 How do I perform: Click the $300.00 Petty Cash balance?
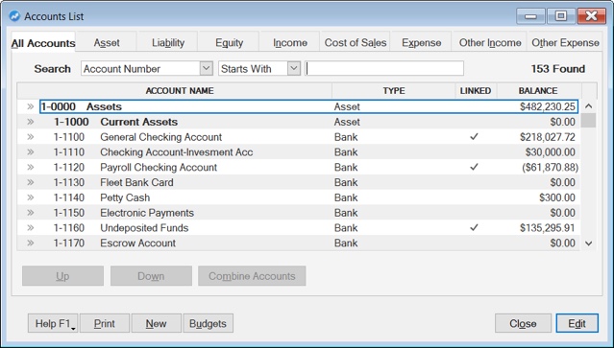point(557,197)
